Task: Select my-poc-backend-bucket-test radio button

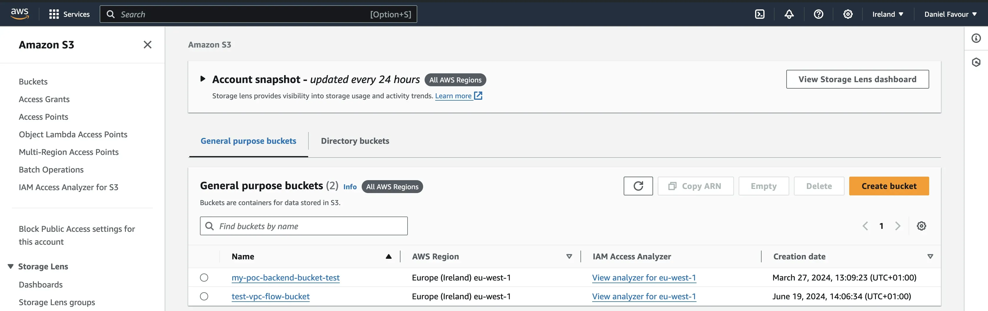Action: click(204, 277)
